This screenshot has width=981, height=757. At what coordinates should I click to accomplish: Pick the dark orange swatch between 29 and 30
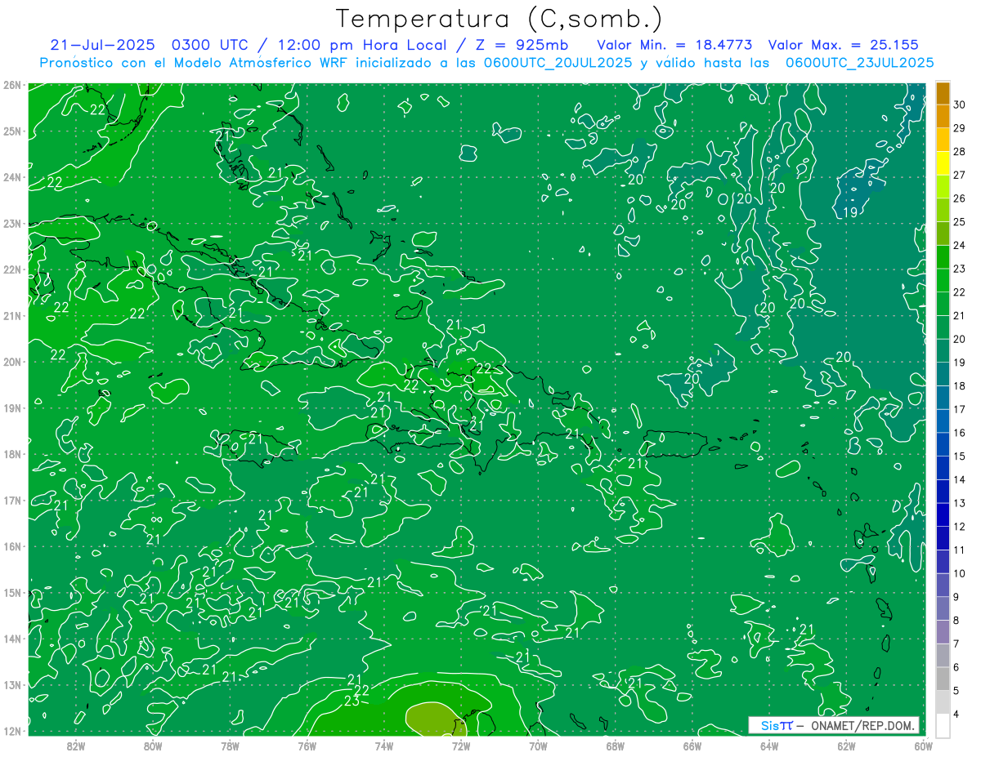pyautogui.click(x=943, y=117)
